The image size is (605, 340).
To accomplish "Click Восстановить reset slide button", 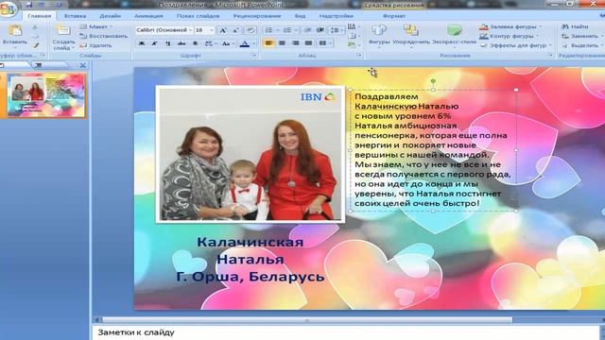I will [103, 36].
